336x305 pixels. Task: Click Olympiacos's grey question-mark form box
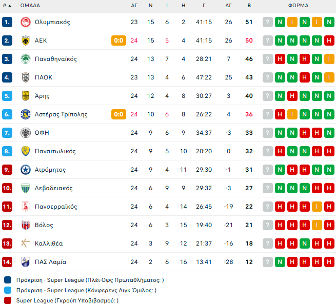(x=267, y=22)
